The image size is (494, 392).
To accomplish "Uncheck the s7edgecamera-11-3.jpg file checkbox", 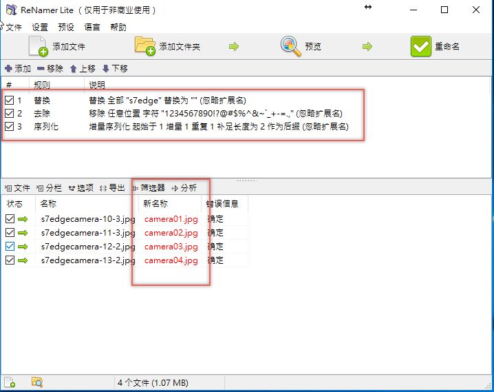I will 10,233.
